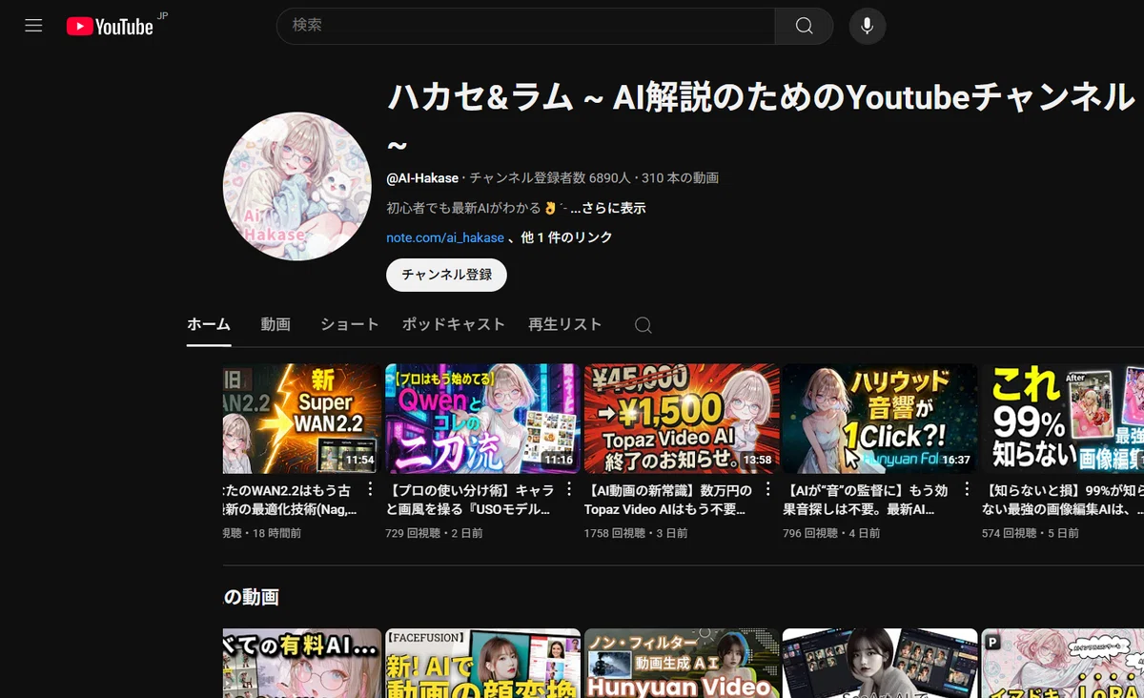The image size is (1144, 698).
Task: Open title 【AI動画の新常識】数万円の Topaz
Action: [x=668, y=500]
